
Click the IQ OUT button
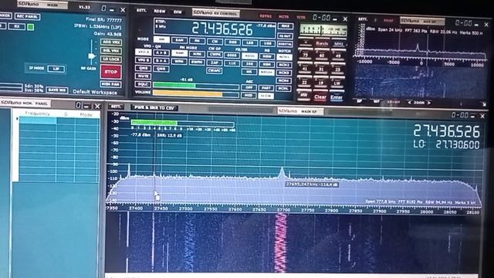tap(285, 36)
